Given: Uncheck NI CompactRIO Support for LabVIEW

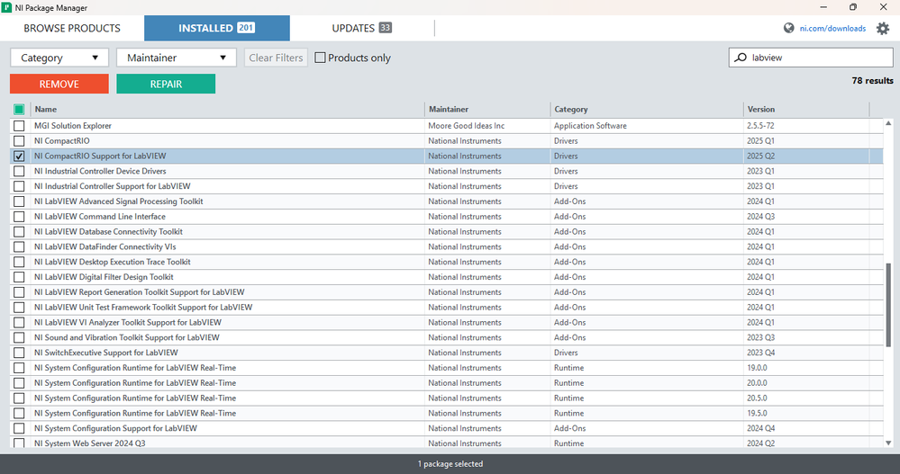Looking at the screenshot, I should click(19, 156).
